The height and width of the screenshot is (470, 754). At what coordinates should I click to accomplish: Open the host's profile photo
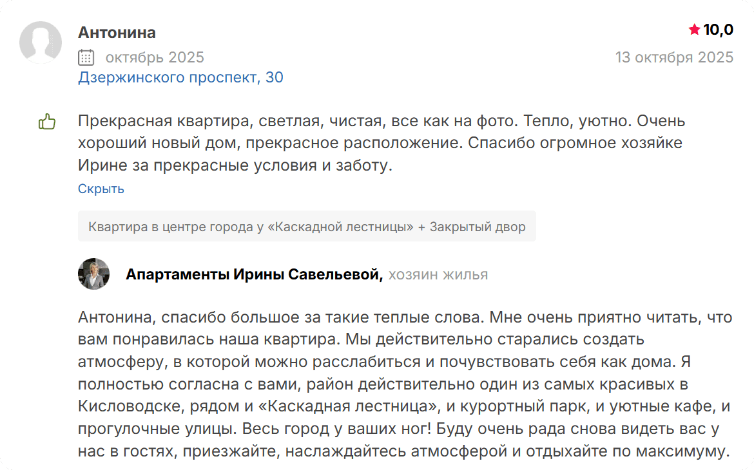click(x=93, y=274)
